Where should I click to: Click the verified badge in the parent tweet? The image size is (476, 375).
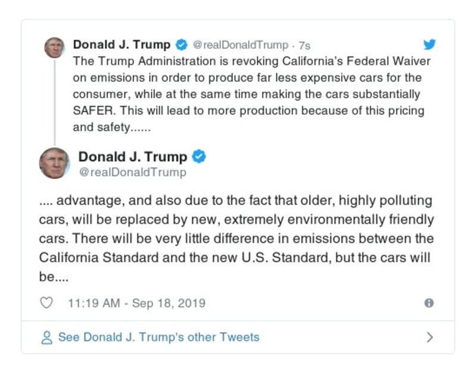click(182, 45)
